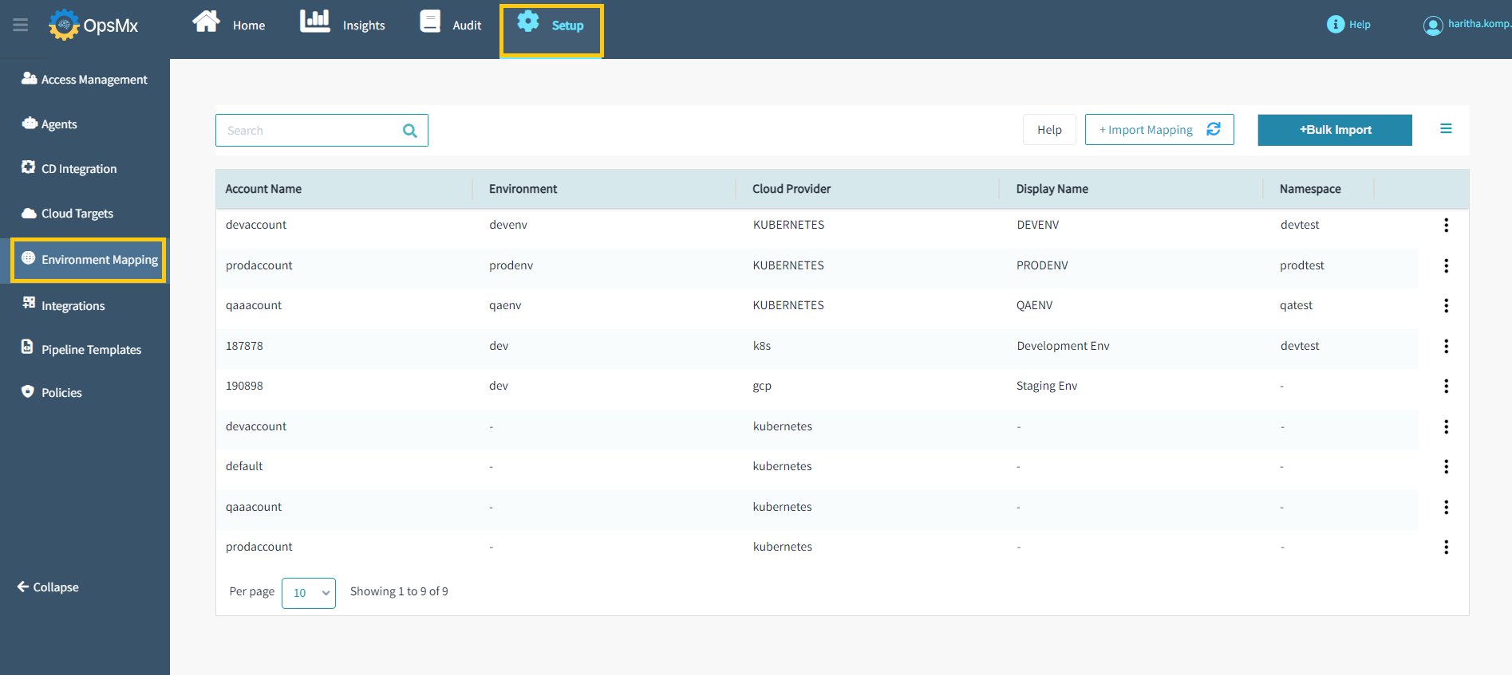
Task: Click the hamburger menu icon beside OpsMx logo
Action: (21, 26)
